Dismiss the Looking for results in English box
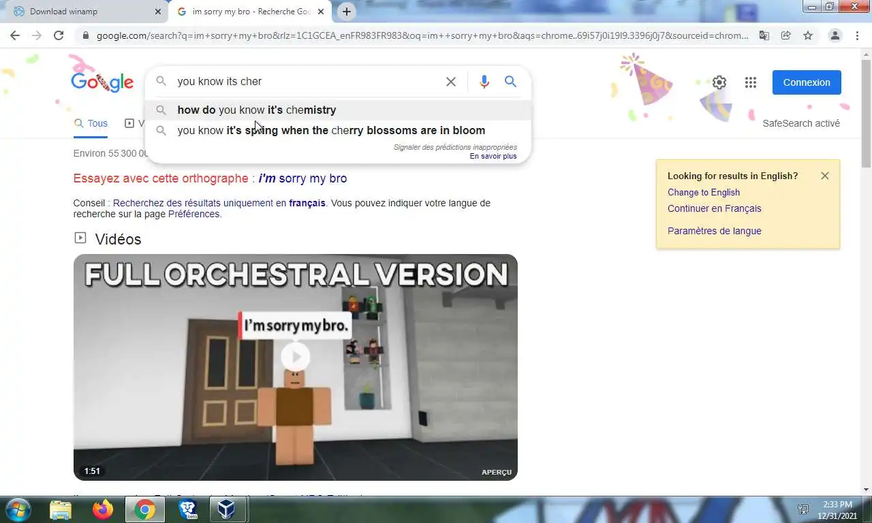 coord(825,176)
